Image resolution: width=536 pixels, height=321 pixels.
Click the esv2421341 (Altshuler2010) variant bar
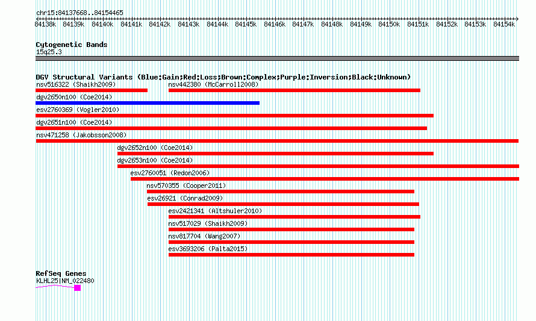(294, 217)
